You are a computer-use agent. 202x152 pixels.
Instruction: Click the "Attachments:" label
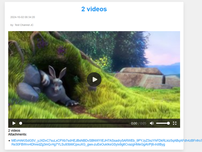[x=18, y=134]
